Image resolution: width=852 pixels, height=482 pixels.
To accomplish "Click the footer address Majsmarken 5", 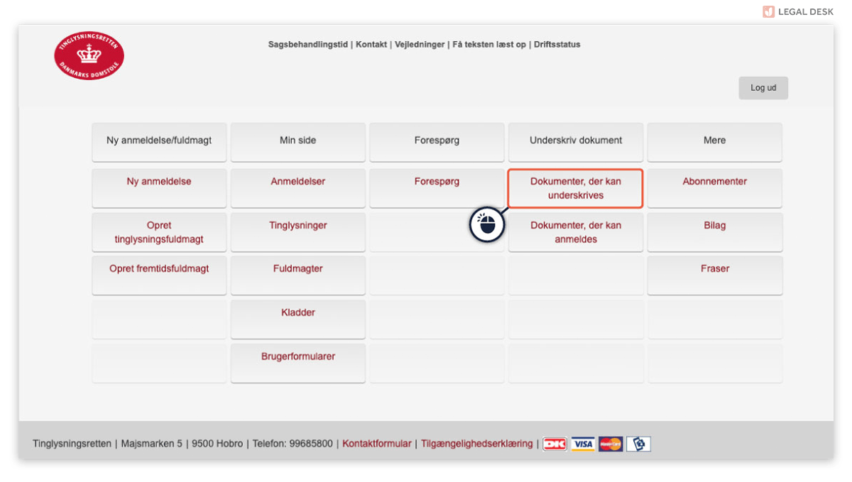I will 152,444.
